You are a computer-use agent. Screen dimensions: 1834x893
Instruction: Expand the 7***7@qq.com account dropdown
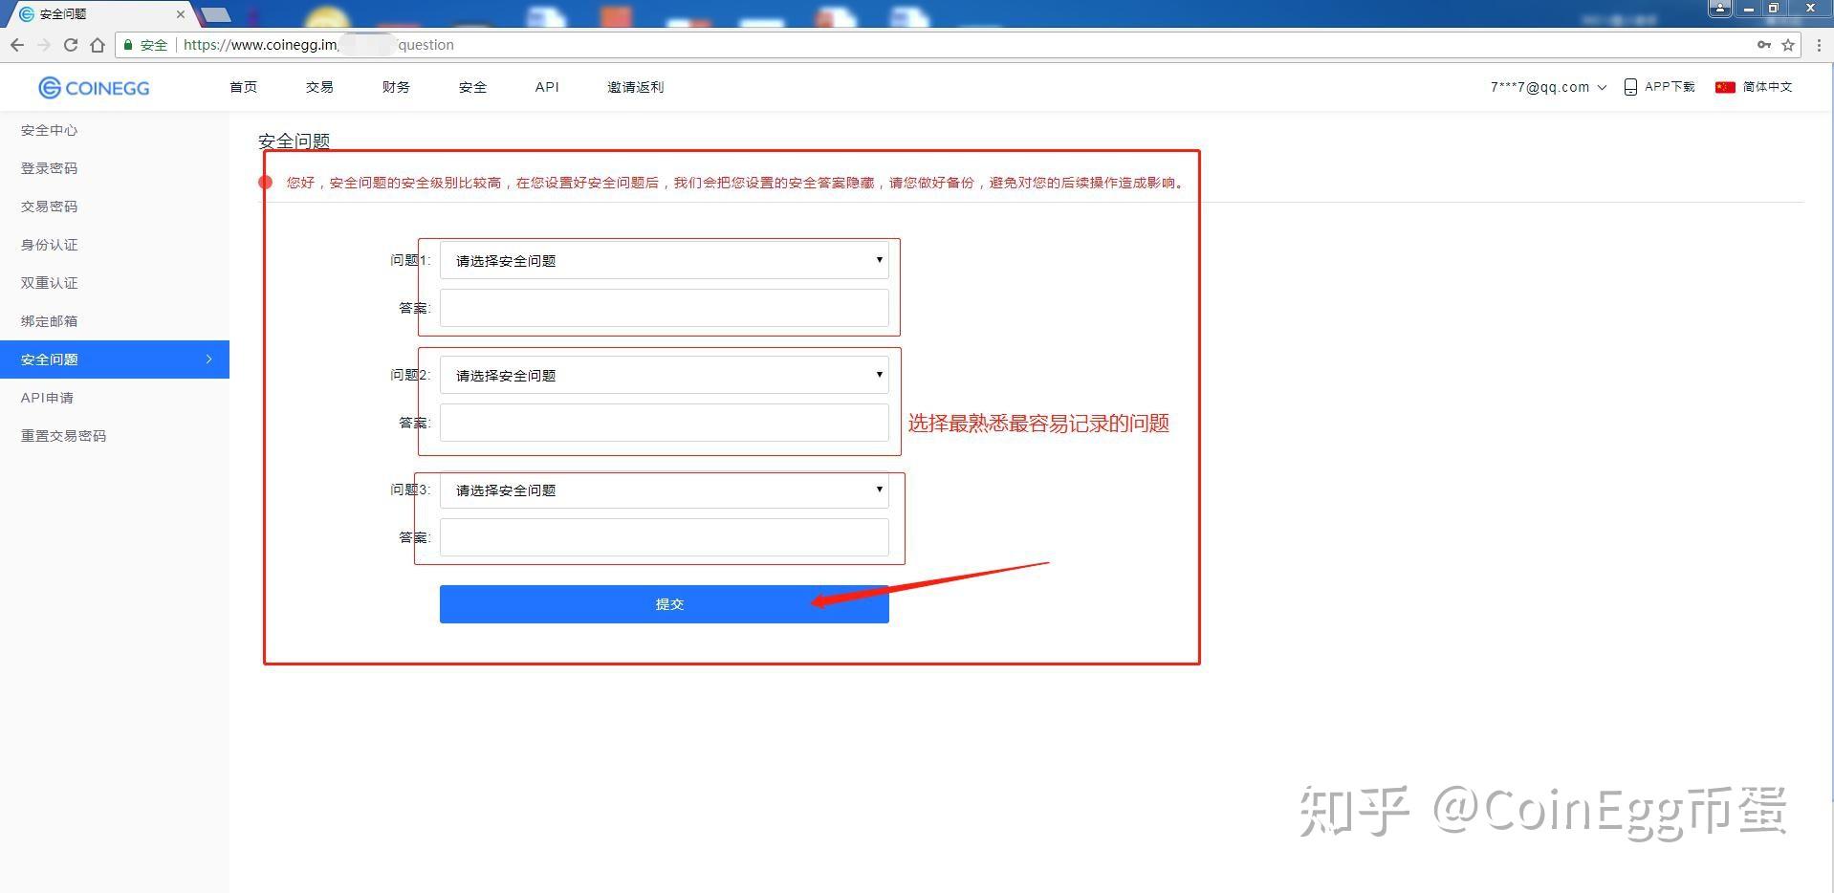1548,87
